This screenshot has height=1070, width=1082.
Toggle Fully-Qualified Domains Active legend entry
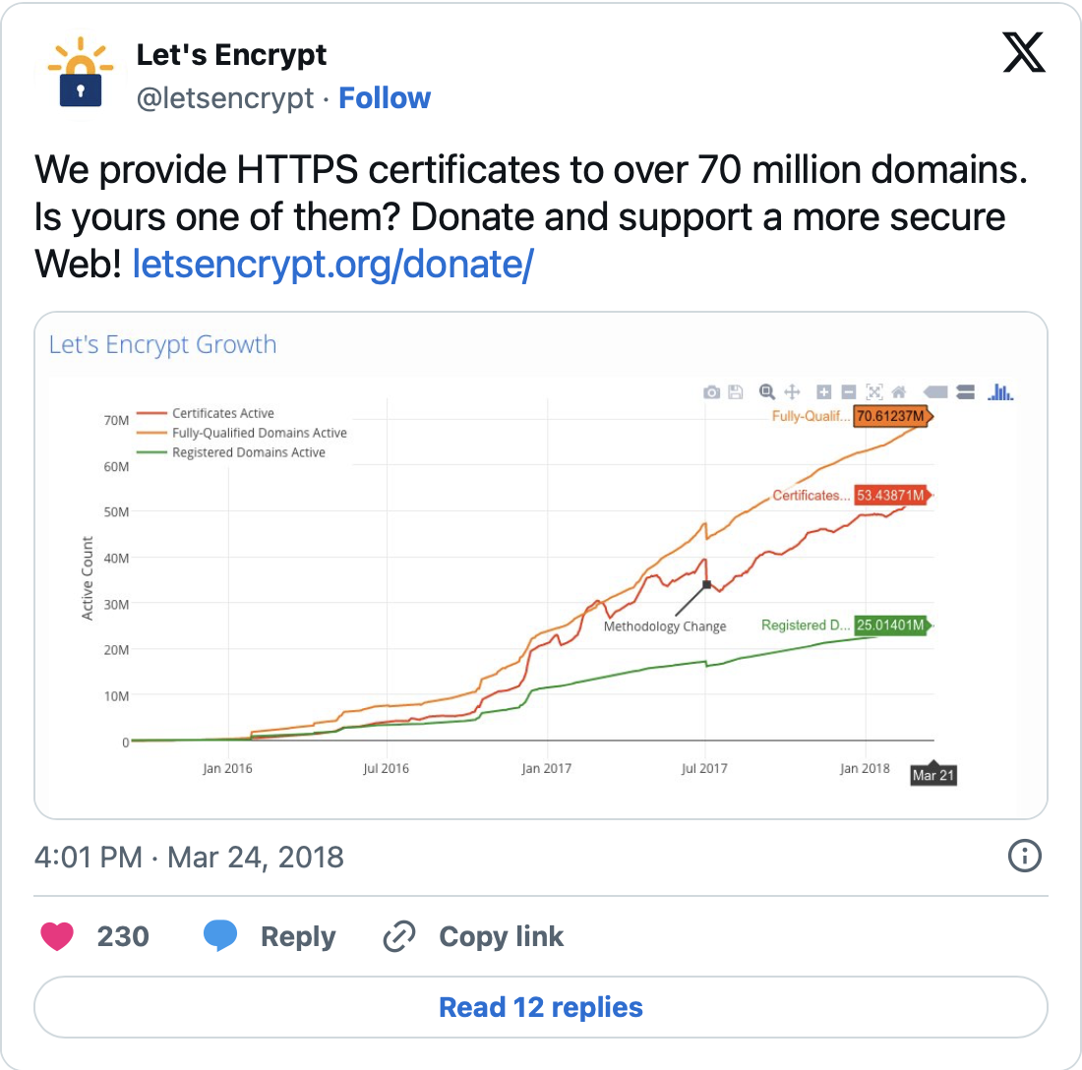click(x=259, y=433)
